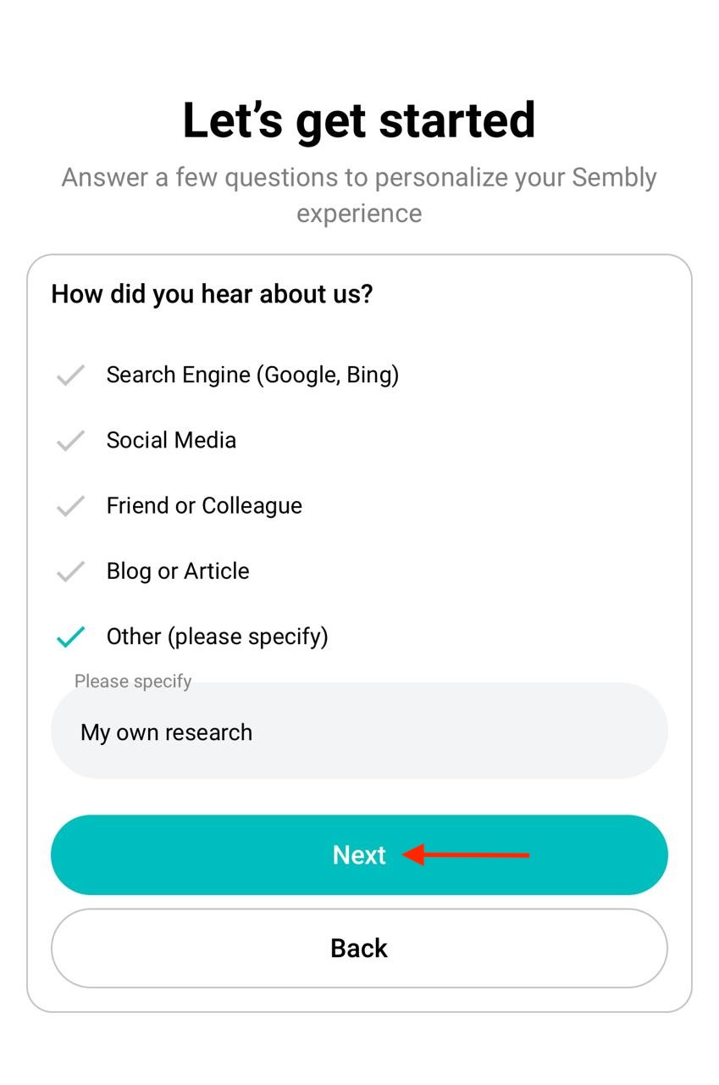Viewport: 719px width, 1085px height.
Task: Focus the 'My own research' text field
Action: 359,731
